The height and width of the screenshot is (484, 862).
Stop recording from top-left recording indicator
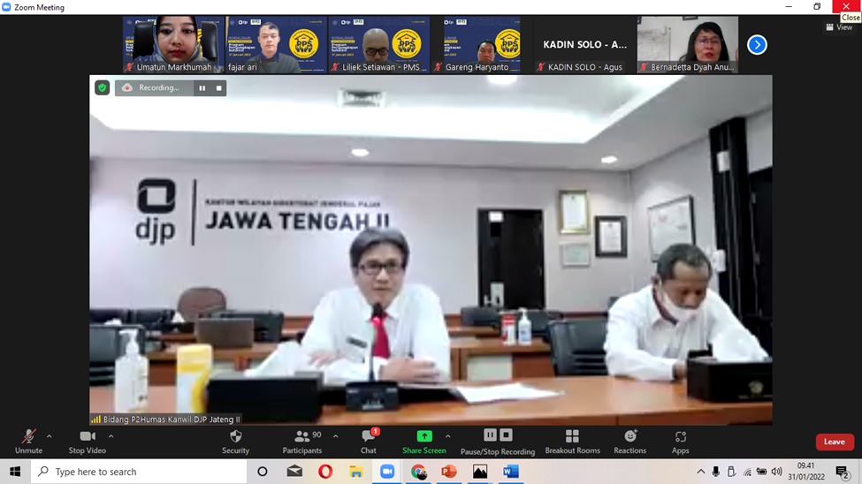[x=219, y=88]
